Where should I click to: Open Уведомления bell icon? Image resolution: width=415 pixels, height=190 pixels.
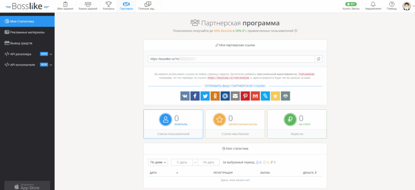373,4
